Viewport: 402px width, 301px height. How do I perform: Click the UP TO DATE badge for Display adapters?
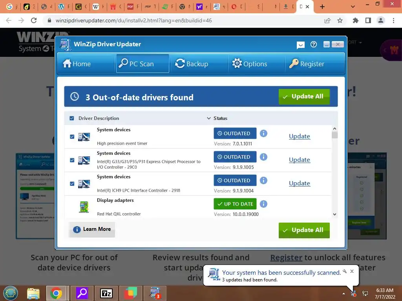[235, 204]
